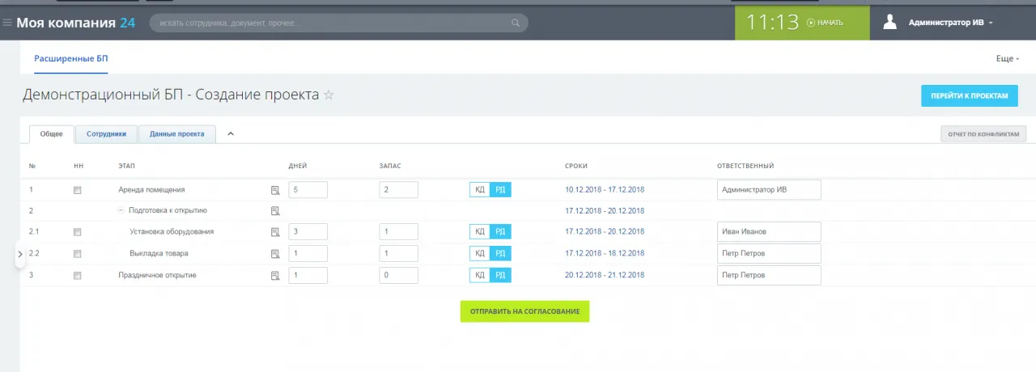Expand the left sidebar arrow
Screen dimensions: 1036x372
click(20, 254)
